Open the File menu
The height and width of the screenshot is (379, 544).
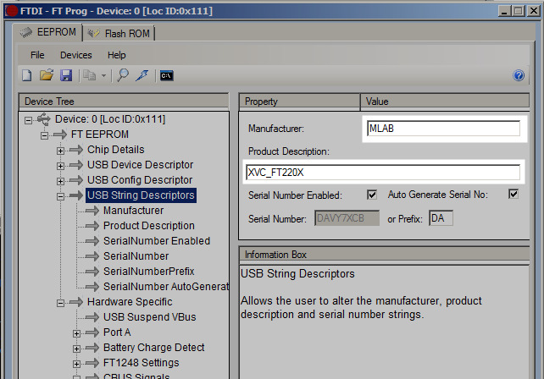(37, 55)
